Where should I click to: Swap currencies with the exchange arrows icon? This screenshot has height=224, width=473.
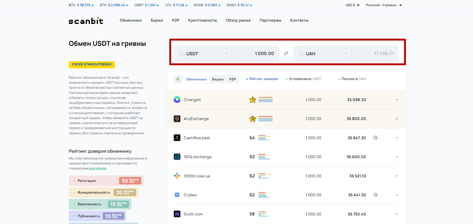click(286, 53)
